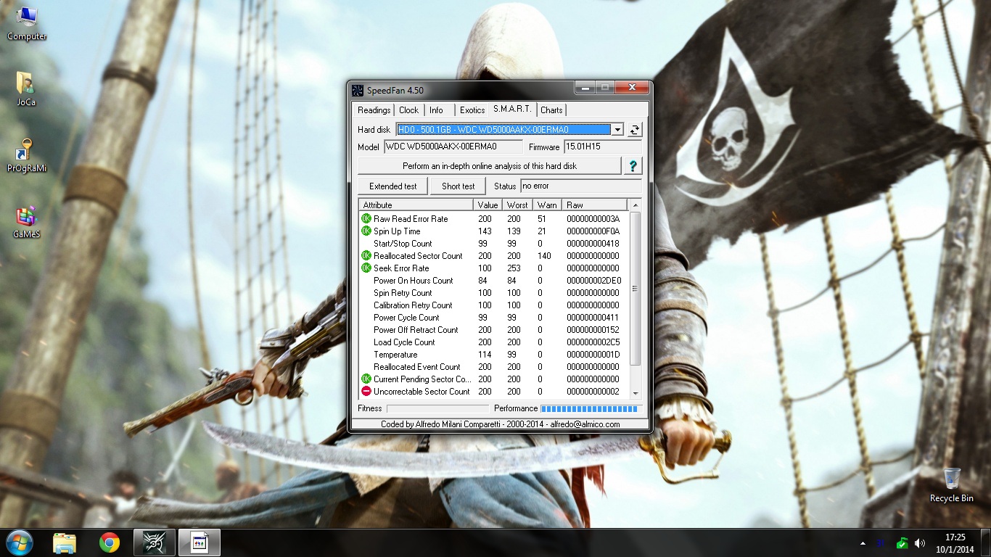Viewport: 991px width, 557px height.
Task: Click the empty Fitness progress bar
Action: coord(438,409)
